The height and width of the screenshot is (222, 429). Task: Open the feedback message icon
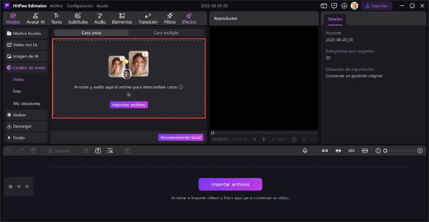(334, 6)
